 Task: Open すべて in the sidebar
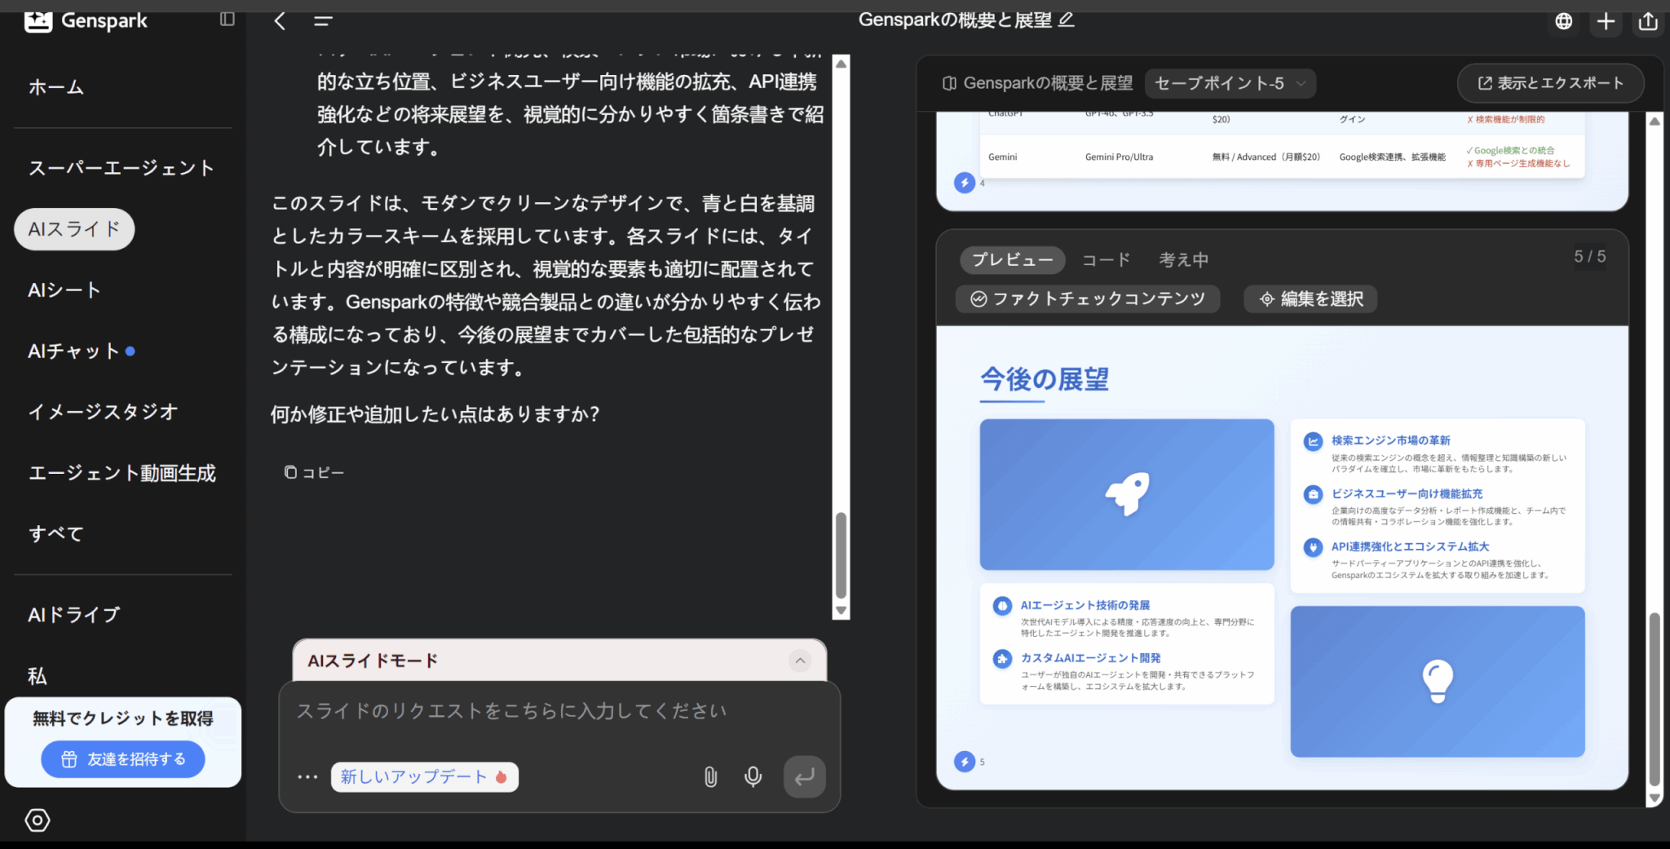[56, 534]
